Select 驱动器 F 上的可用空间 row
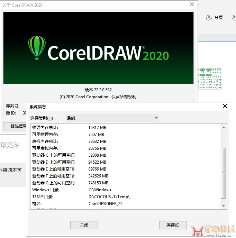This screenshot has height=238, width=236. click(x=126, y=176)
